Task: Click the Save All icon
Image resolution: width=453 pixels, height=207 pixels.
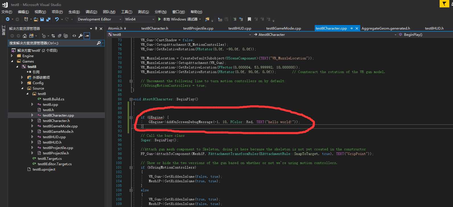Action: coord(48,19)
